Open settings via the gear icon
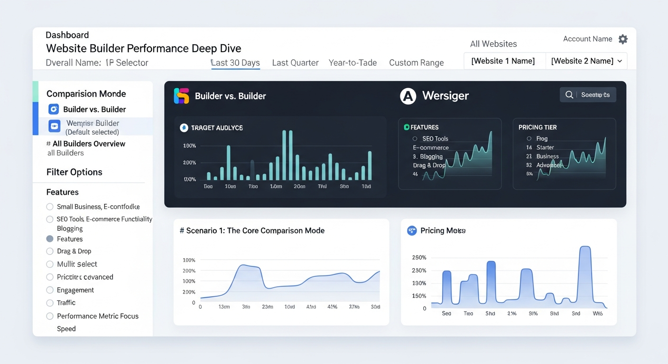The width and height of the screenshot is (668, 364). click(x=623, y=39)
